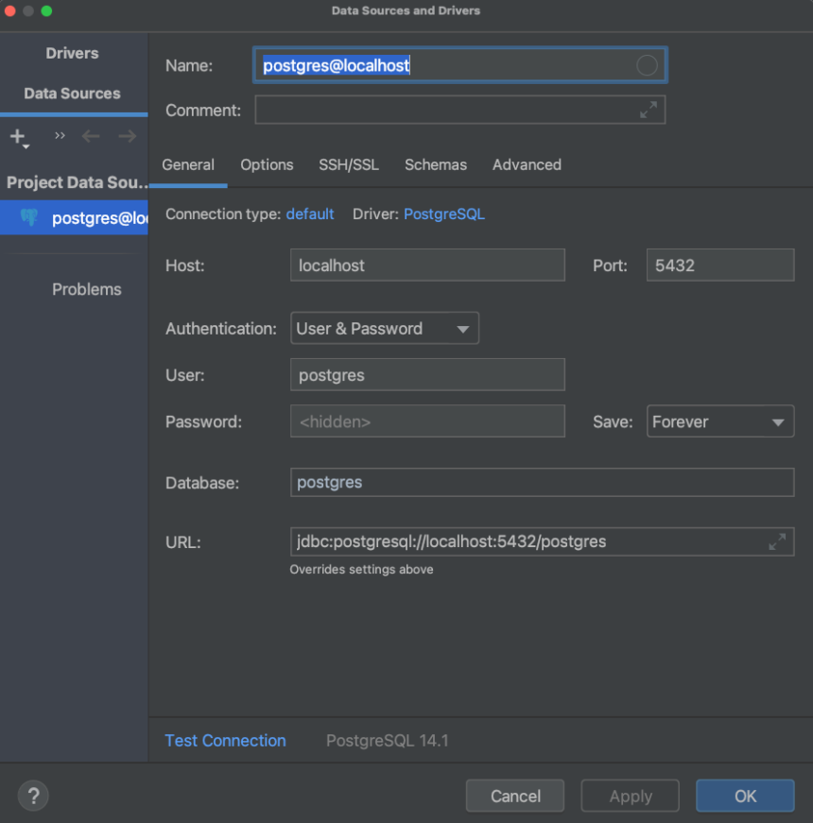813x823 pixels.
Task: Expand the Comment field into a larger editor
Action: [649, 110]
